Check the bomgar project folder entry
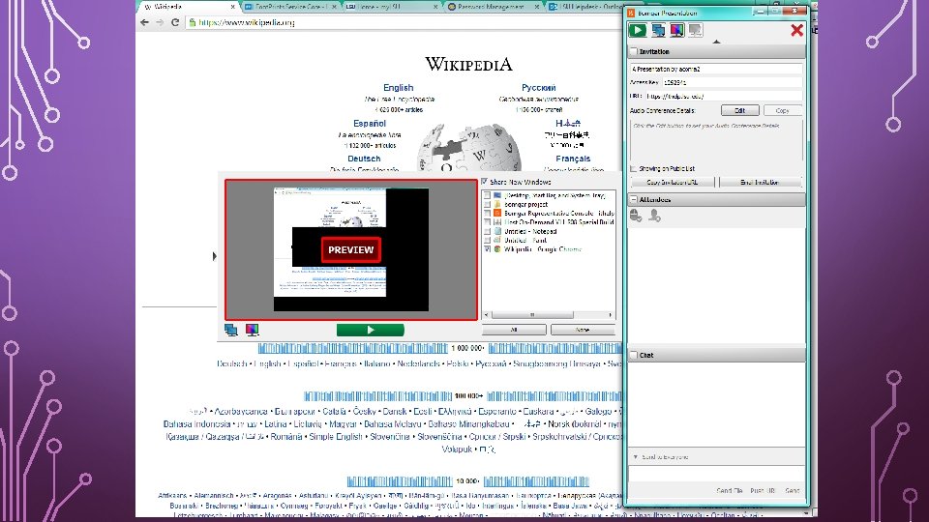This screenshot has width=929, height=522. click(487, 204)
